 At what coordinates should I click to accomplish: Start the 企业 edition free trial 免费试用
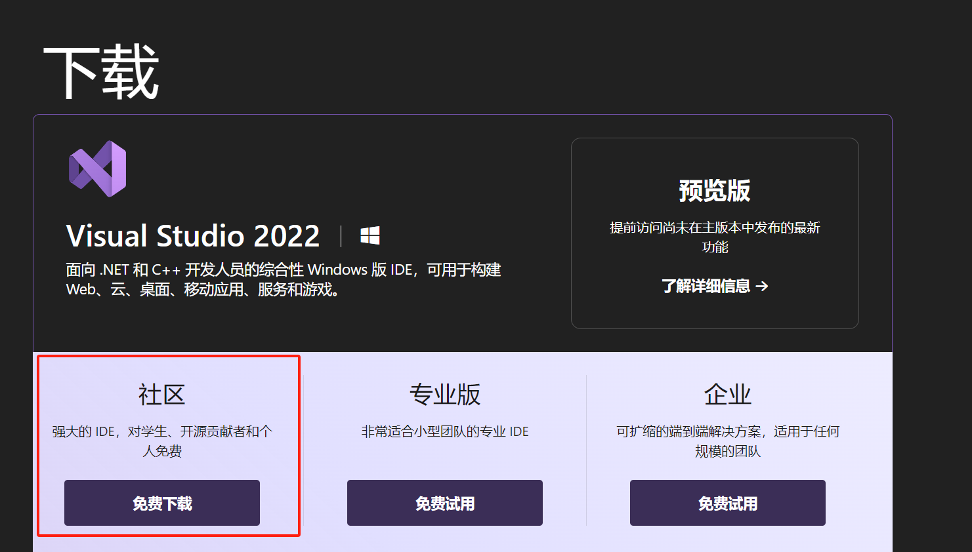pyautogui.click(x=728, y=503)
